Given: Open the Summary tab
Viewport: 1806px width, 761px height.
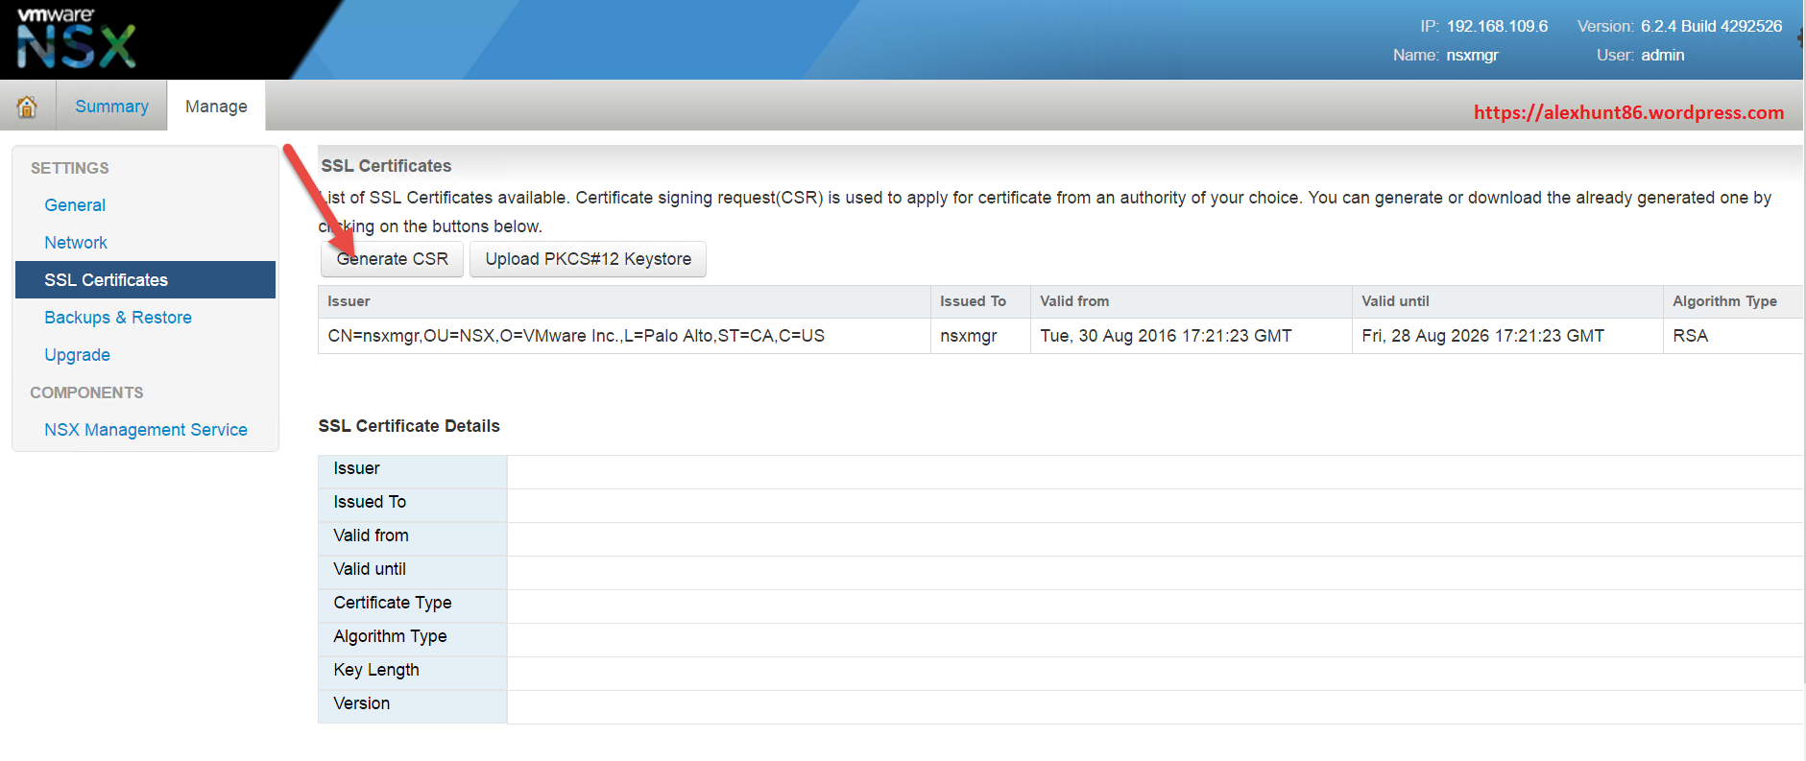Looking at the screenshot, I should [111, 106].
